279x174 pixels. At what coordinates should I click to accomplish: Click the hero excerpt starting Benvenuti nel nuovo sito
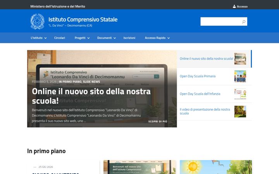[x=86, y=115]
